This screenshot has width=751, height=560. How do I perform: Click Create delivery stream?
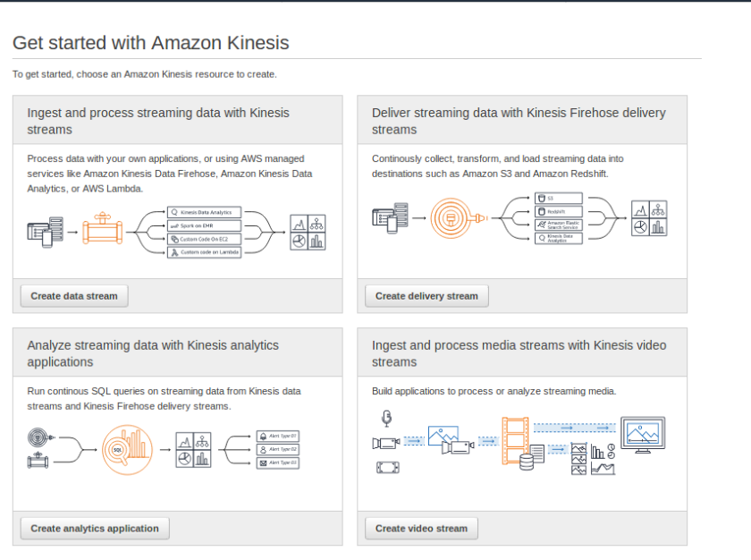coord(426,295)
